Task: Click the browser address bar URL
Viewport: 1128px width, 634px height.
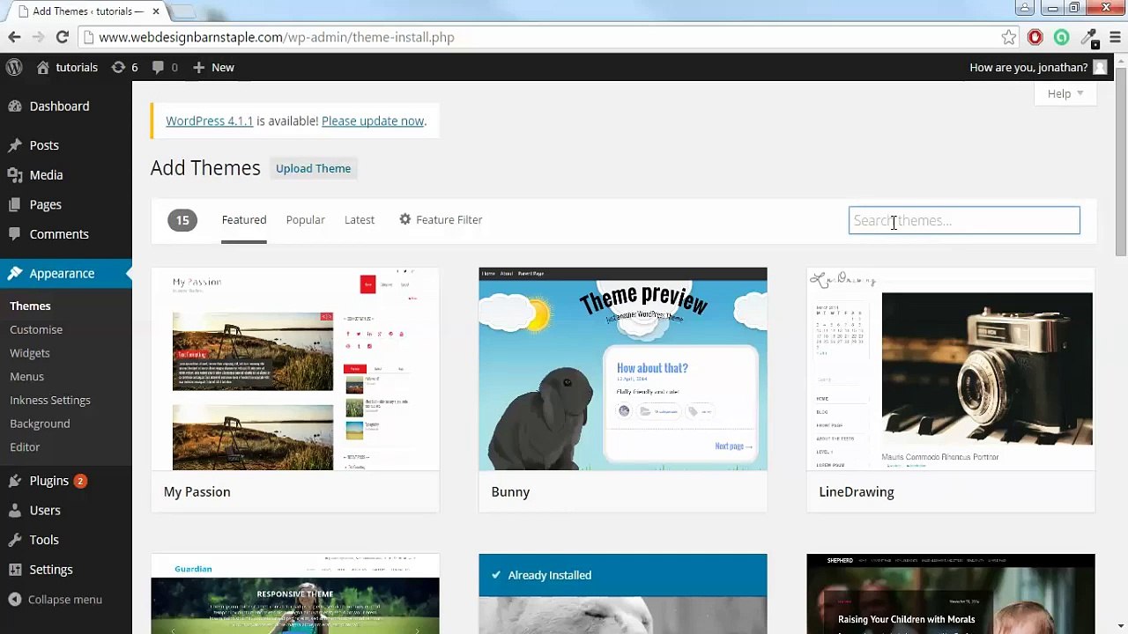Action: point(277,37)
